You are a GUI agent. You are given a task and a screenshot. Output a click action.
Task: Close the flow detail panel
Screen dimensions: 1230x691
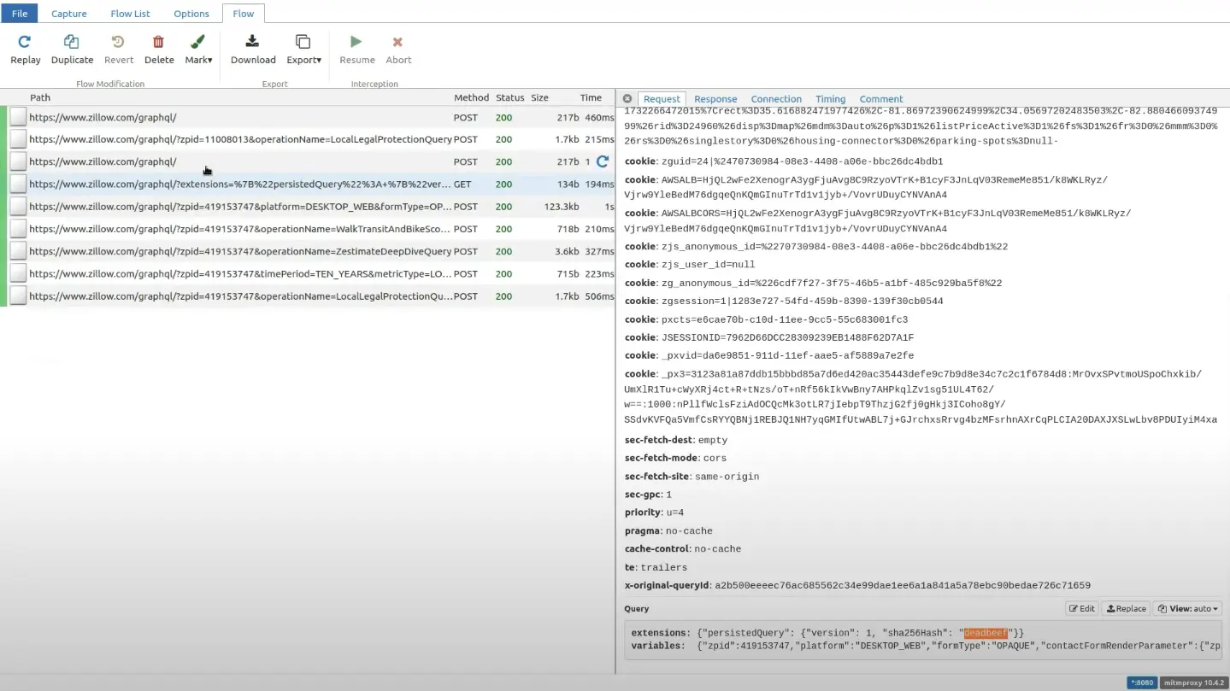627,98
